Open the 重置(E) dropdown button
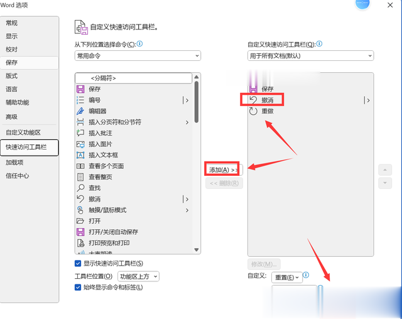 click(x=287, y=278)
